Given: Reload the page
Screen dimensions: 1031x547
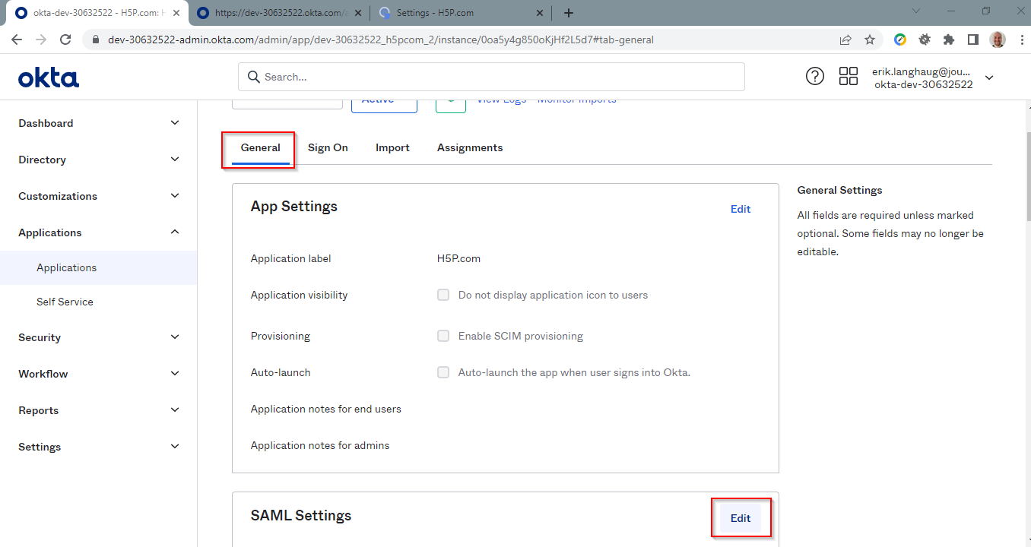Looking at the screenshot, I should [65, 40].
